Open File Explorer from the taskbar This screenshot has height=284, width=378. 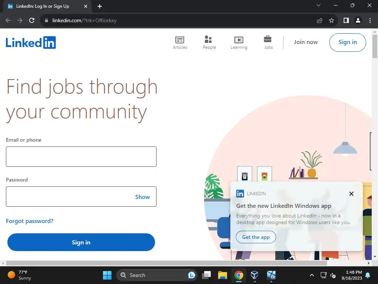(223, 275)
